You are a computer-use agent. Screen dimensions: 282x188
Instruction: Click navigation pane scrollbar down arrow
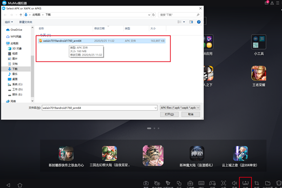tap(32, 101)
